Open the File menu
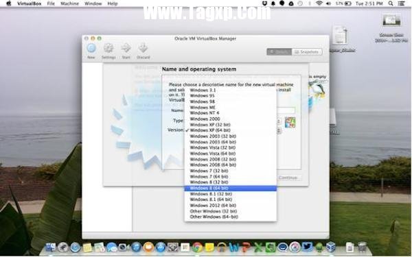Screen dimensions: 412x257 click(x=51, y=3)
